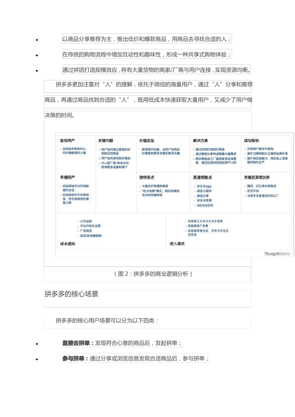Click '大量低价和爆款商品' under 独特卖点
This screenshot has width=295, height=417.
[x=155, y=186]
